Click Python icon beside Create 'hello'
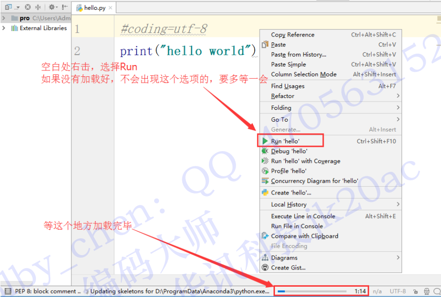 [265, 193]
